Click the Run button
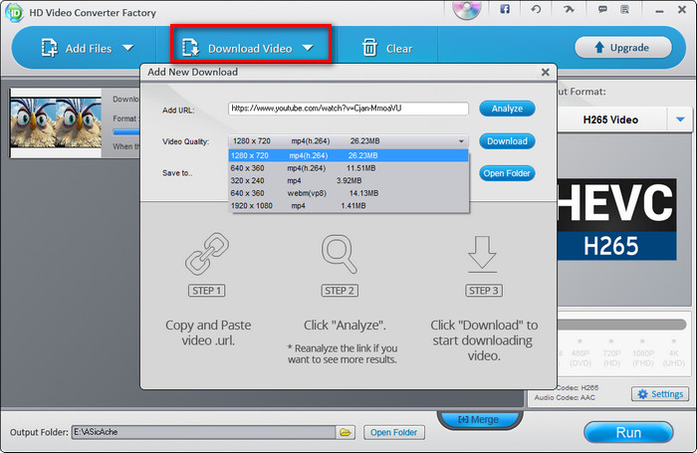Viewport: 697px width, 453px height. coord(628,432)
